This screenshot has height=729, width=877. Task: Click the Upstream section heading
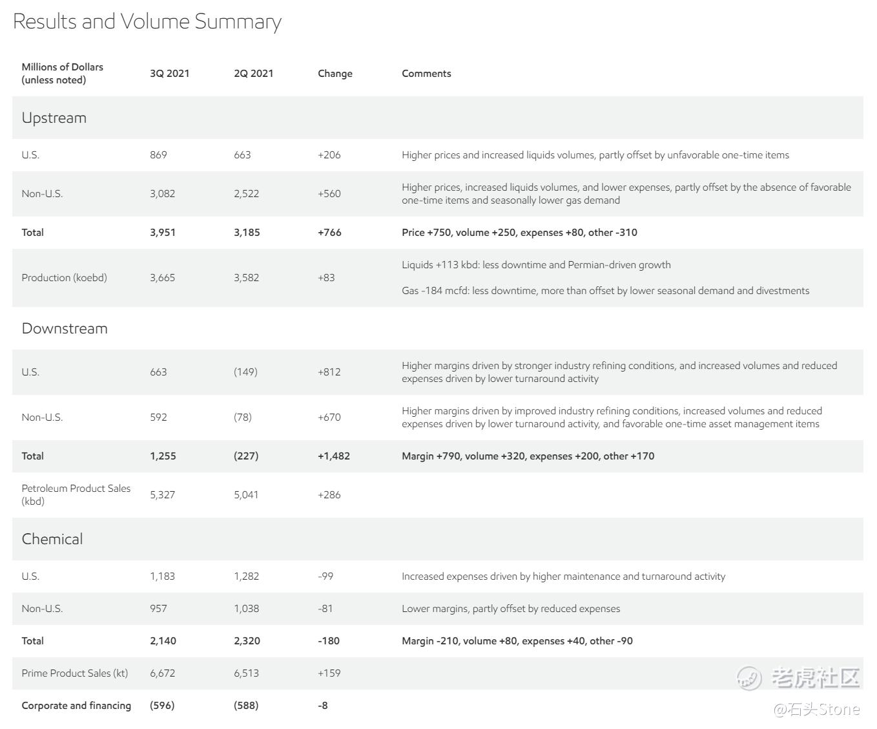(x=54, y=118)
